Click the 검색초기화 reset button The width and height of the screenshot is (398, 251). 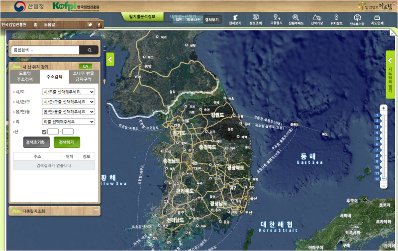point(35,142)
